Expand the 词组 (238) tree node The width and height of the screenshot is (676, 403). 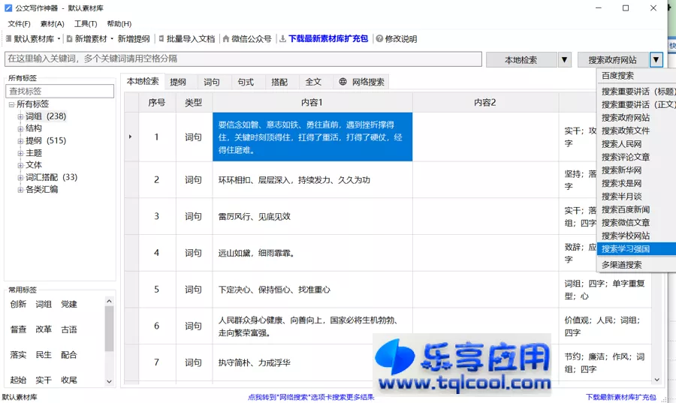point(20,116)
